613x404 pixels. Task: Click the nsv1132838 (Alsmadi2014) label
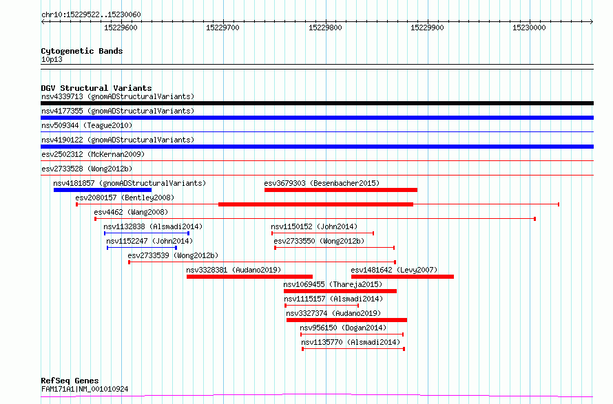pos(153,226)
